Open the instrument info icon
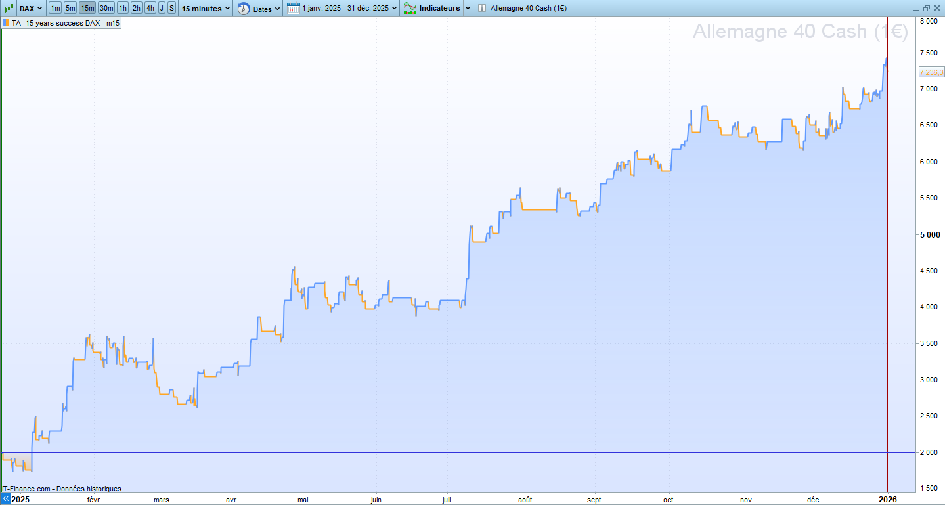The width and height of the screenshot is (945, 505). (x=482, y=9)
